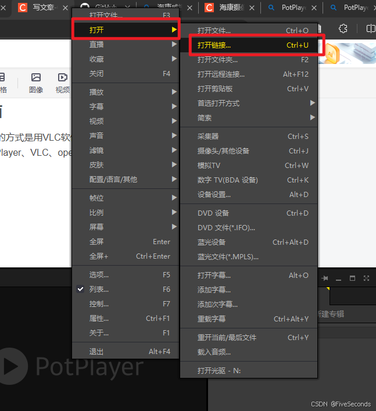Image resolution: width=376 pixels, height=411 pixels.
Task: Open 摄像头/其他设备 entry
Action: click(249, 151)
